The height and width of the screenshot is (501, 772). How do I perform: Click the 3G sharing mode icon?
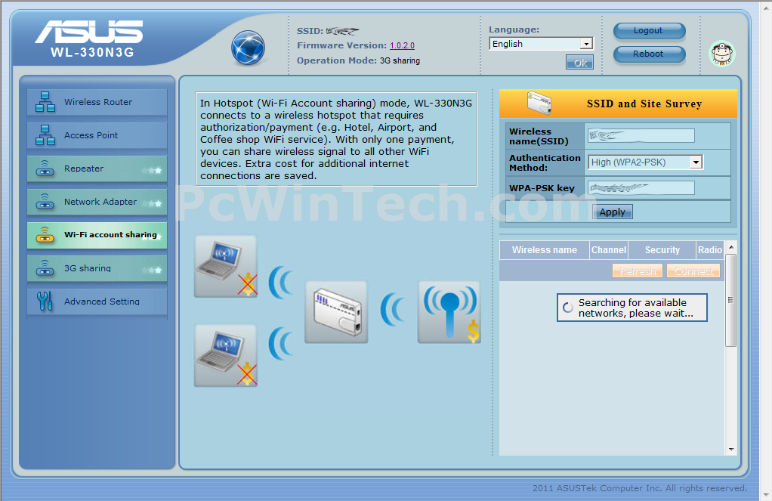(x=45, y=268)
